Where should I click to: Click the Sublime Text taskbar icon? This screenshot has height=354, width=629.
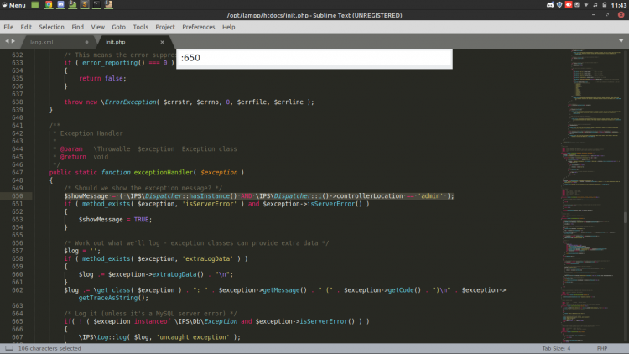point(86,5)
